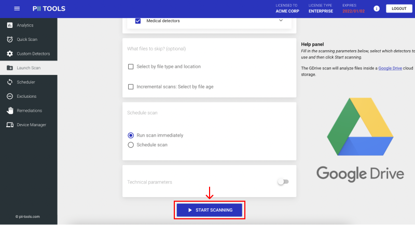
Task: Toggle the Technical parameters switch
Action: tap(283, 182)
